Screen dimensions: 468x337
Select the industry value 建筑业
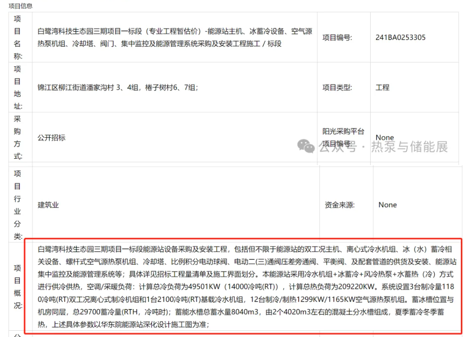(48, 205)
